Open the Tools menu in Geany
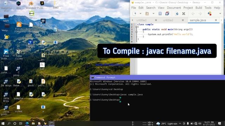The width and height of the screenshot is (225, 126). [208, 8]
